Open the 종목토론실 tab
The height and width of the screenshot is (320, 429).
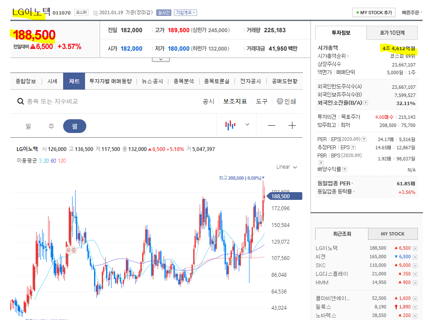(217, 81)
